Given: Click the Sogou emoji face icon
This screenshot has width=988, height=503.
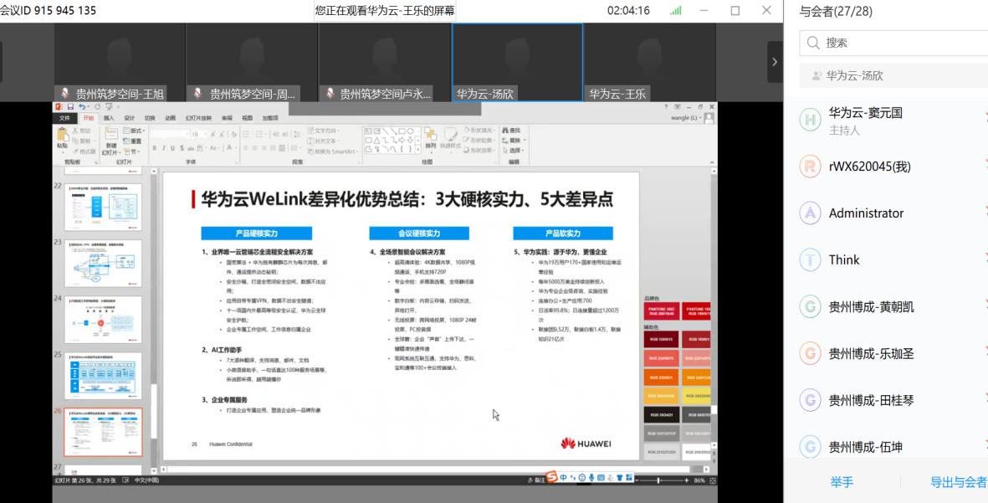Looking at the screenshot, I should click(x=582, y=478).
